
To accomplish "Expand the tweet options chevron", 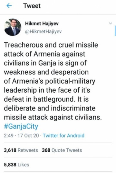I will tap(111, 23).
